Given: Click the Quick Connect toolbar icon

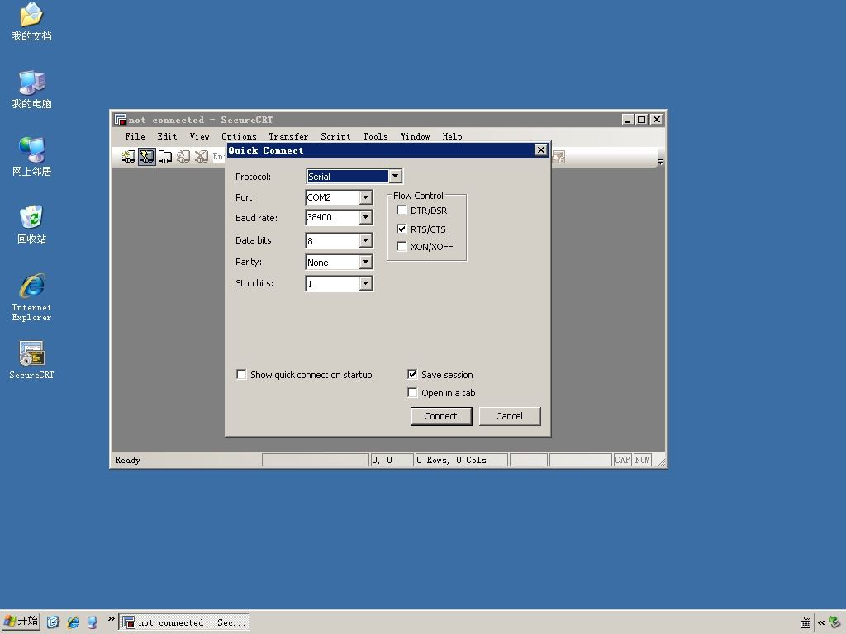Looking at the screenshot, I should click(147, 157).
